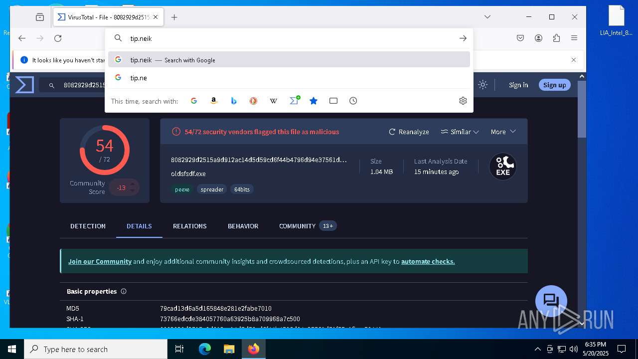Dismiss the notification bar
This screenshot has width=638, height=359.
574,60
